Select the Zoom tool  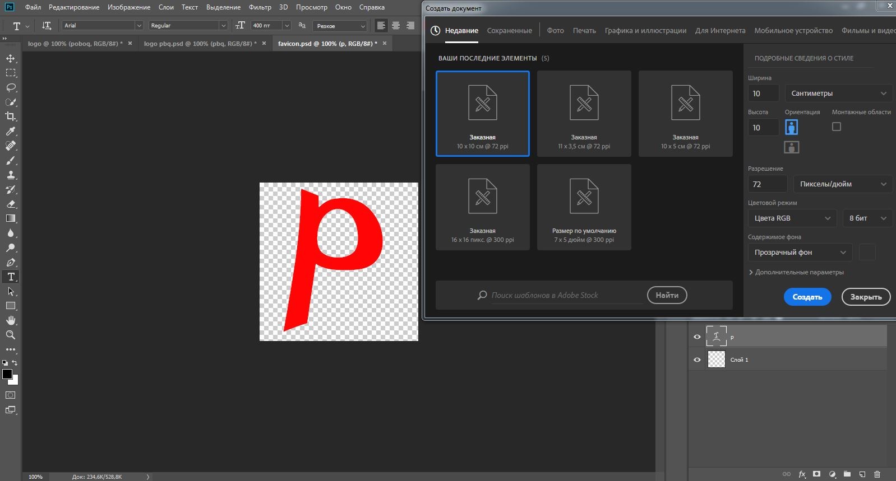point(11,335)
